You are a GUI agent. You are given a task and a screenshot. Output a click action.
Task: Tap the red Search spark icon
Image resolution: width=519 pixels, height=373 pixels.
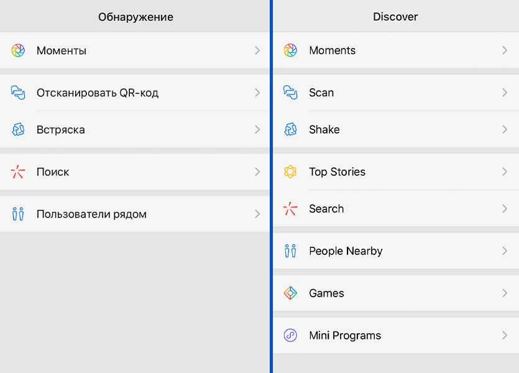290,209
